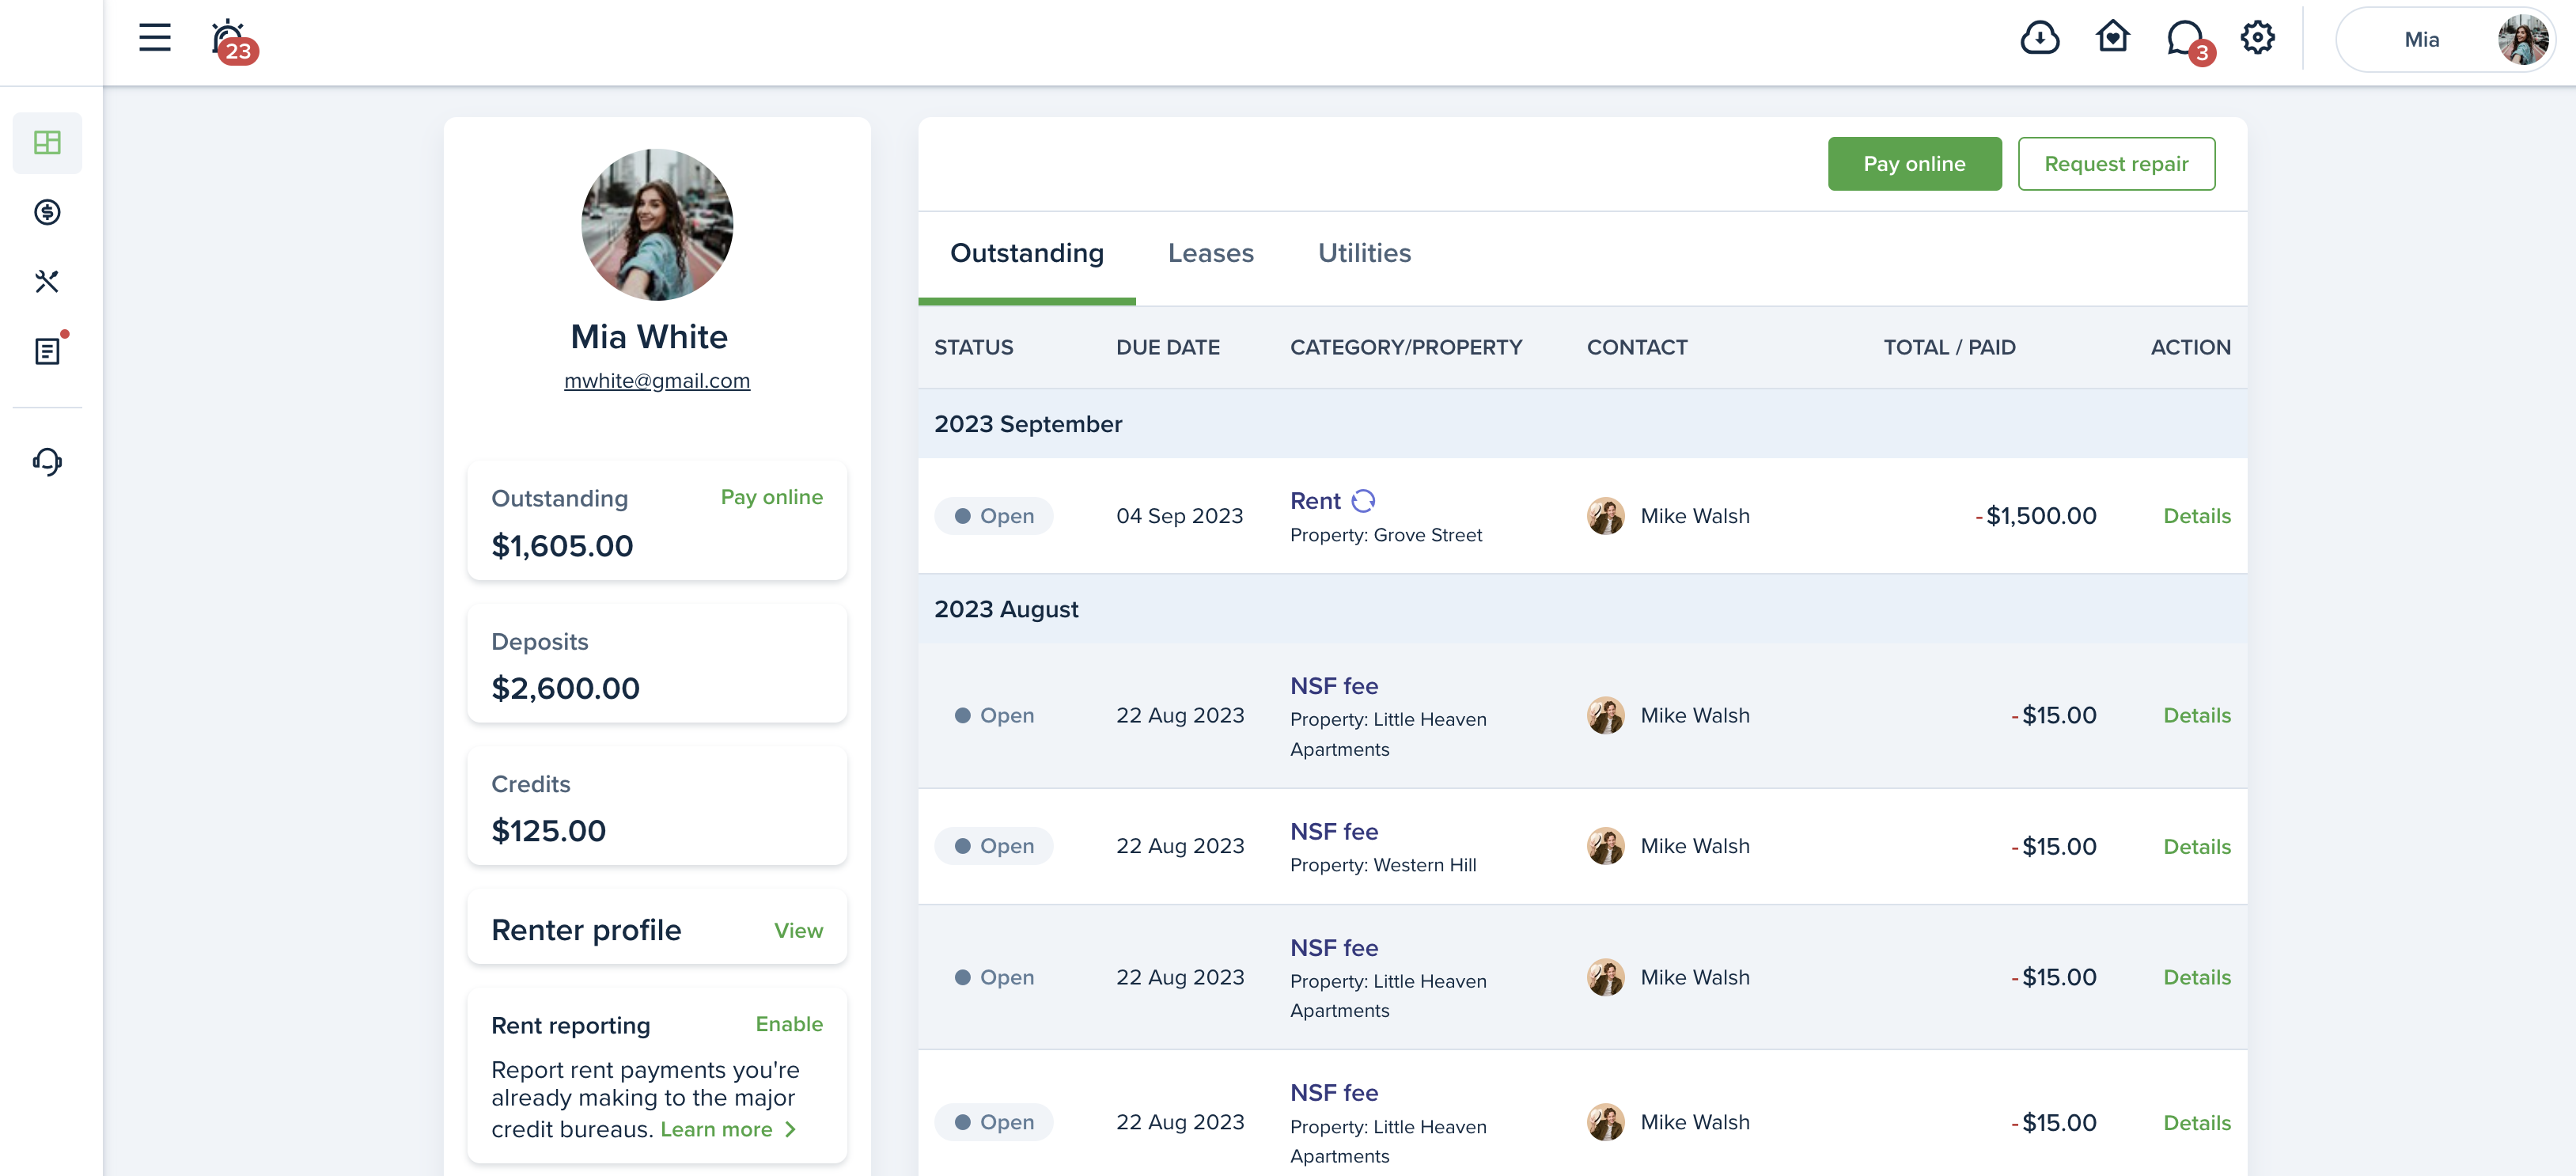Click Pay online in Outstanding card
Viewport: 2576px width, 1176px height.
coord(772,497)
